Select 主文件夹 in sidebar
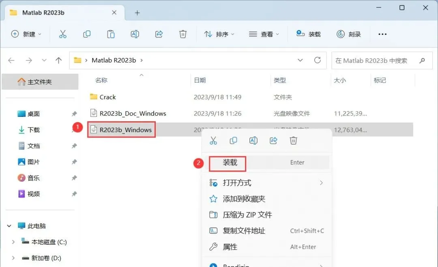The width and height of the screenshot is (438, 267). pyautogui.click(x=40, y=82)
